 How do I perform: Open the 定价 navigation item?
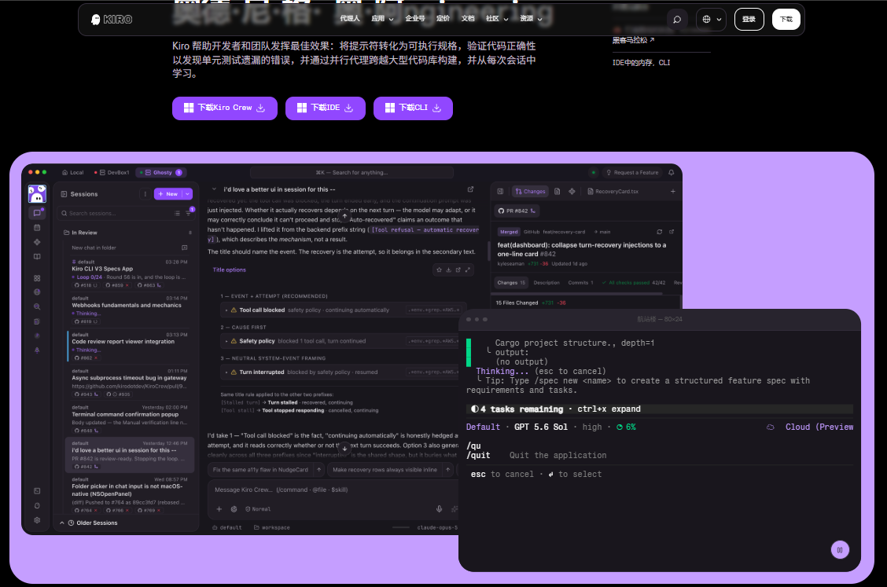click(443, 19)
